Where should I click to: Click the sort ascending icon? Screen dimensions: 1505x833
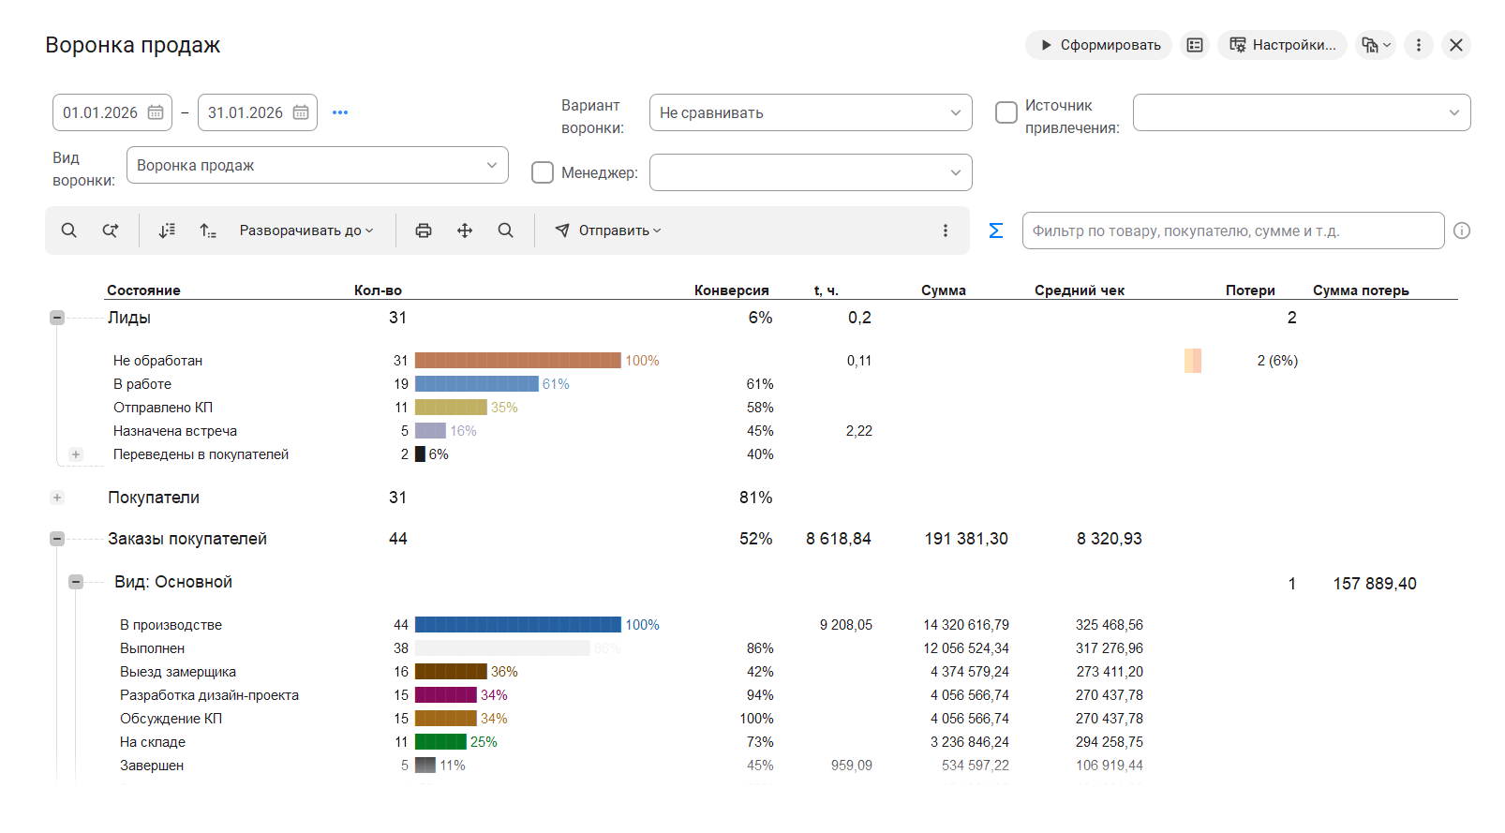pos(208,231)
